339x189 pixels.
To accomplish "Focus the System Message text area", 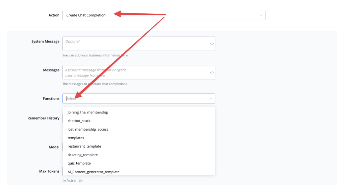I will click(139, 44).
